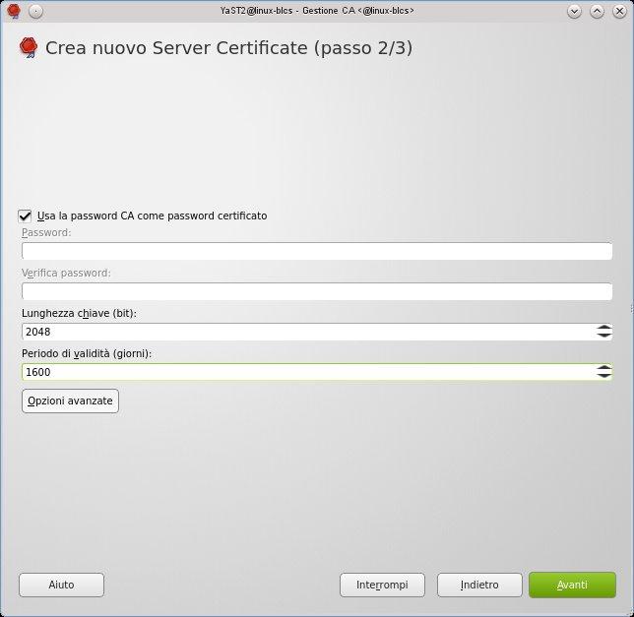
Task: Go back with the Indietro button
Action: (479, 585)
